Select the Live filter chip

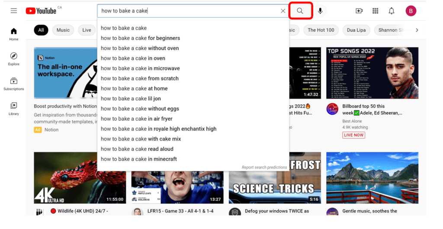coord(87,30)
